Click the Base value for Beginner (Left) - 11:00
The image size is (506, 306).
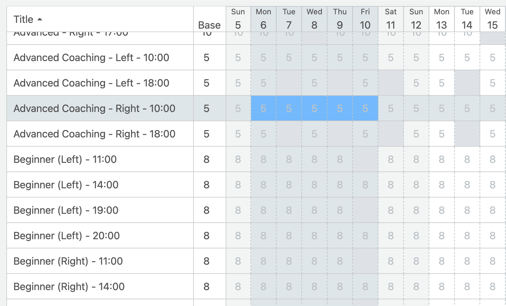[207, 159]
